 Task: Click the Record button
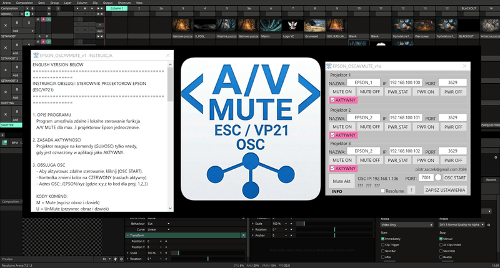pyautogui.click(x=491, y=180)
